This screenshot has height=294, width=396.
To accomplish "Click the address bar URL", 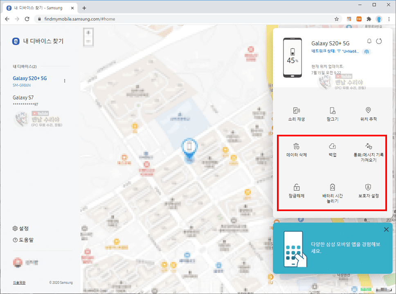I will [80, 19].
